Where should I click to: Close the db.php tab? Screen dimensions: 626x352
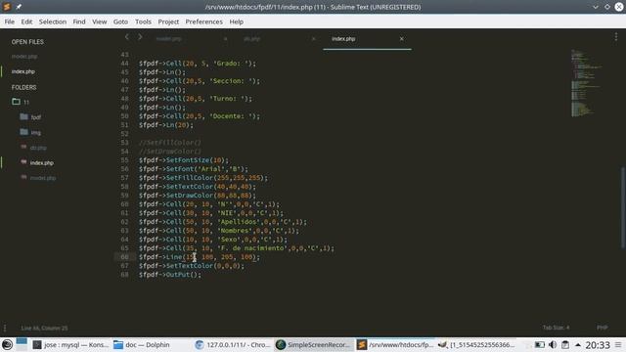tap(313, 39)
